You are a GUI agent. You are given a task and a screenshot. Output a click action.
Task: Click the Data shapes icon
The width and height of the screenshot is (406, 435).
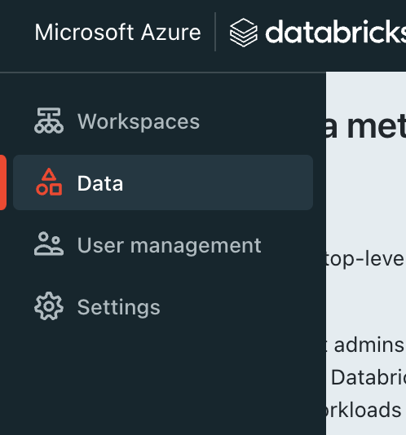[x=49, y=182]
